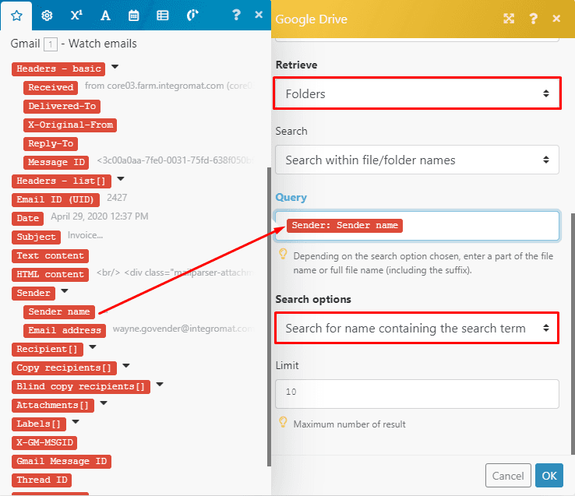
Task: Open the star favorites tab
Action: coord(17,16)
